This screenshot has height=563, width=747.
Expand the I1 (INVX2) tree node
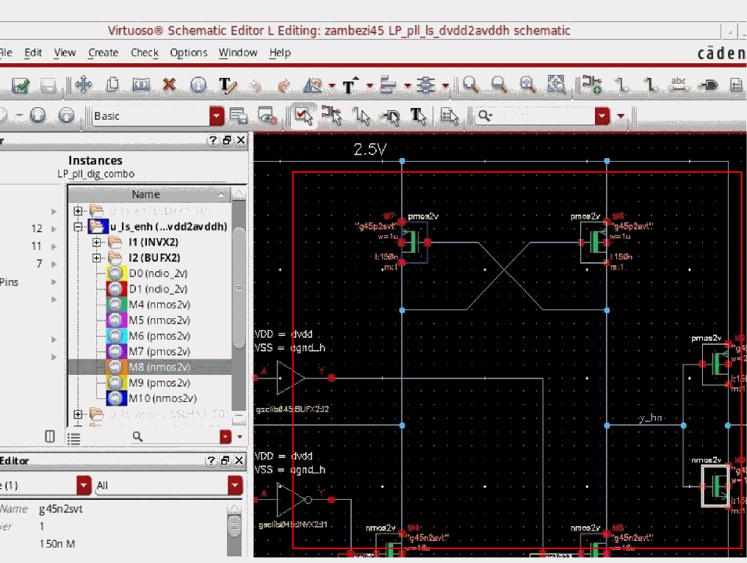tap(98, 243)
